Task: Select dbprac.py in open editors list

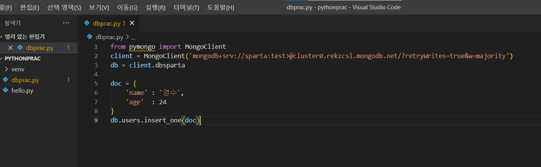Action: click(x=39, y=48)
